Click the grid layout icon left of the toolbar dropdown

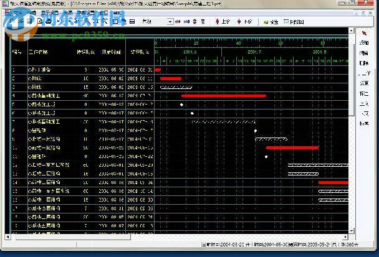click(x=132, y=22)
